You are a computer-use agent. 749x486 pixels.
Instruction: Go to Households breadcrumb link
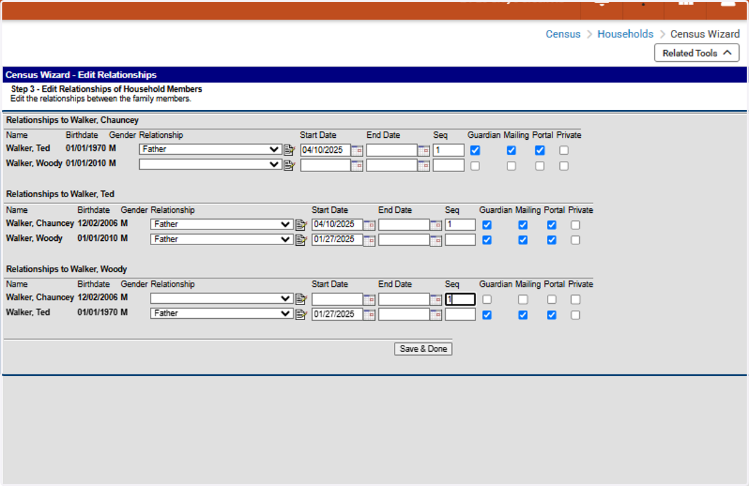tap(625, 34)
